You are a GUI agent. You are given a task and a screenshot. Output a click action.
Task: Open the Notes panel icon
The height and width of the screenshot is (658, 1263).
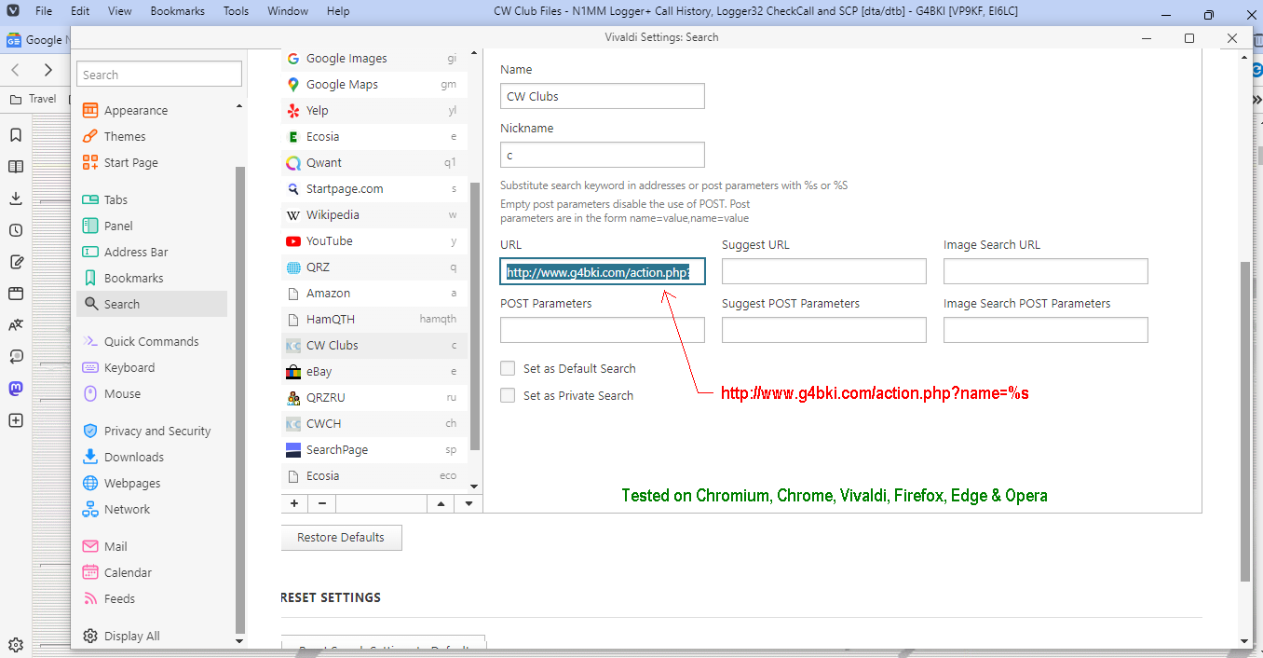tap(15, 262)
